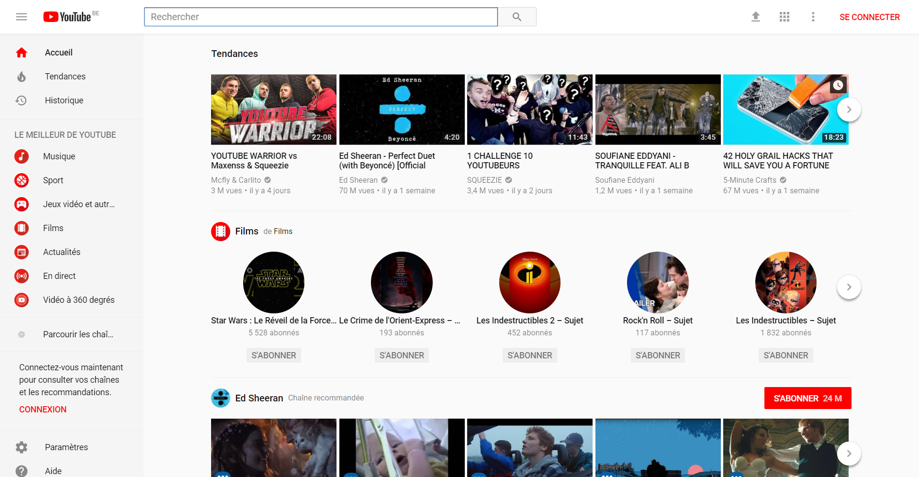Click 'Rock'n Roll – Sujet' channel title
Image resolution: width=919 pixels, height=477 pixels.
[658, 321]
